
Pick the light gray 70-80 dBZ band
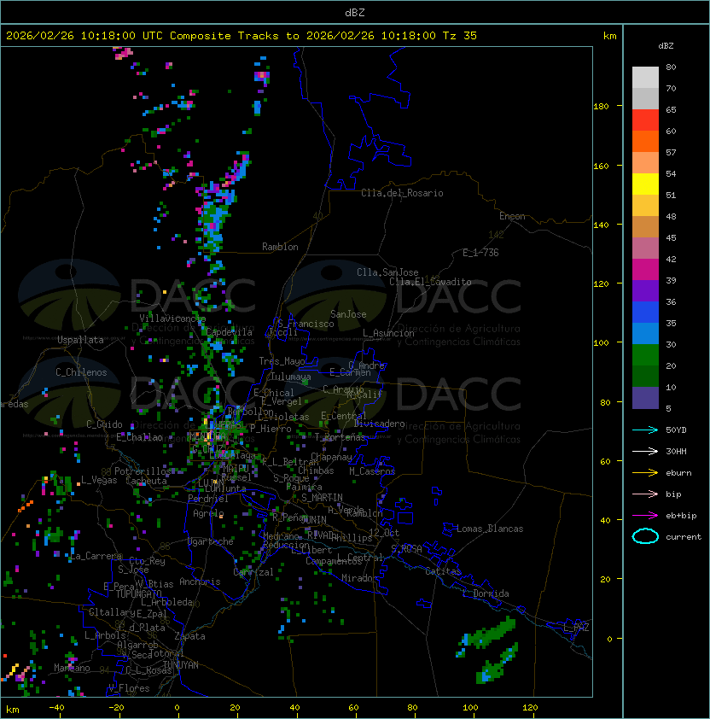pyautogui.click(x=645, y=78)
